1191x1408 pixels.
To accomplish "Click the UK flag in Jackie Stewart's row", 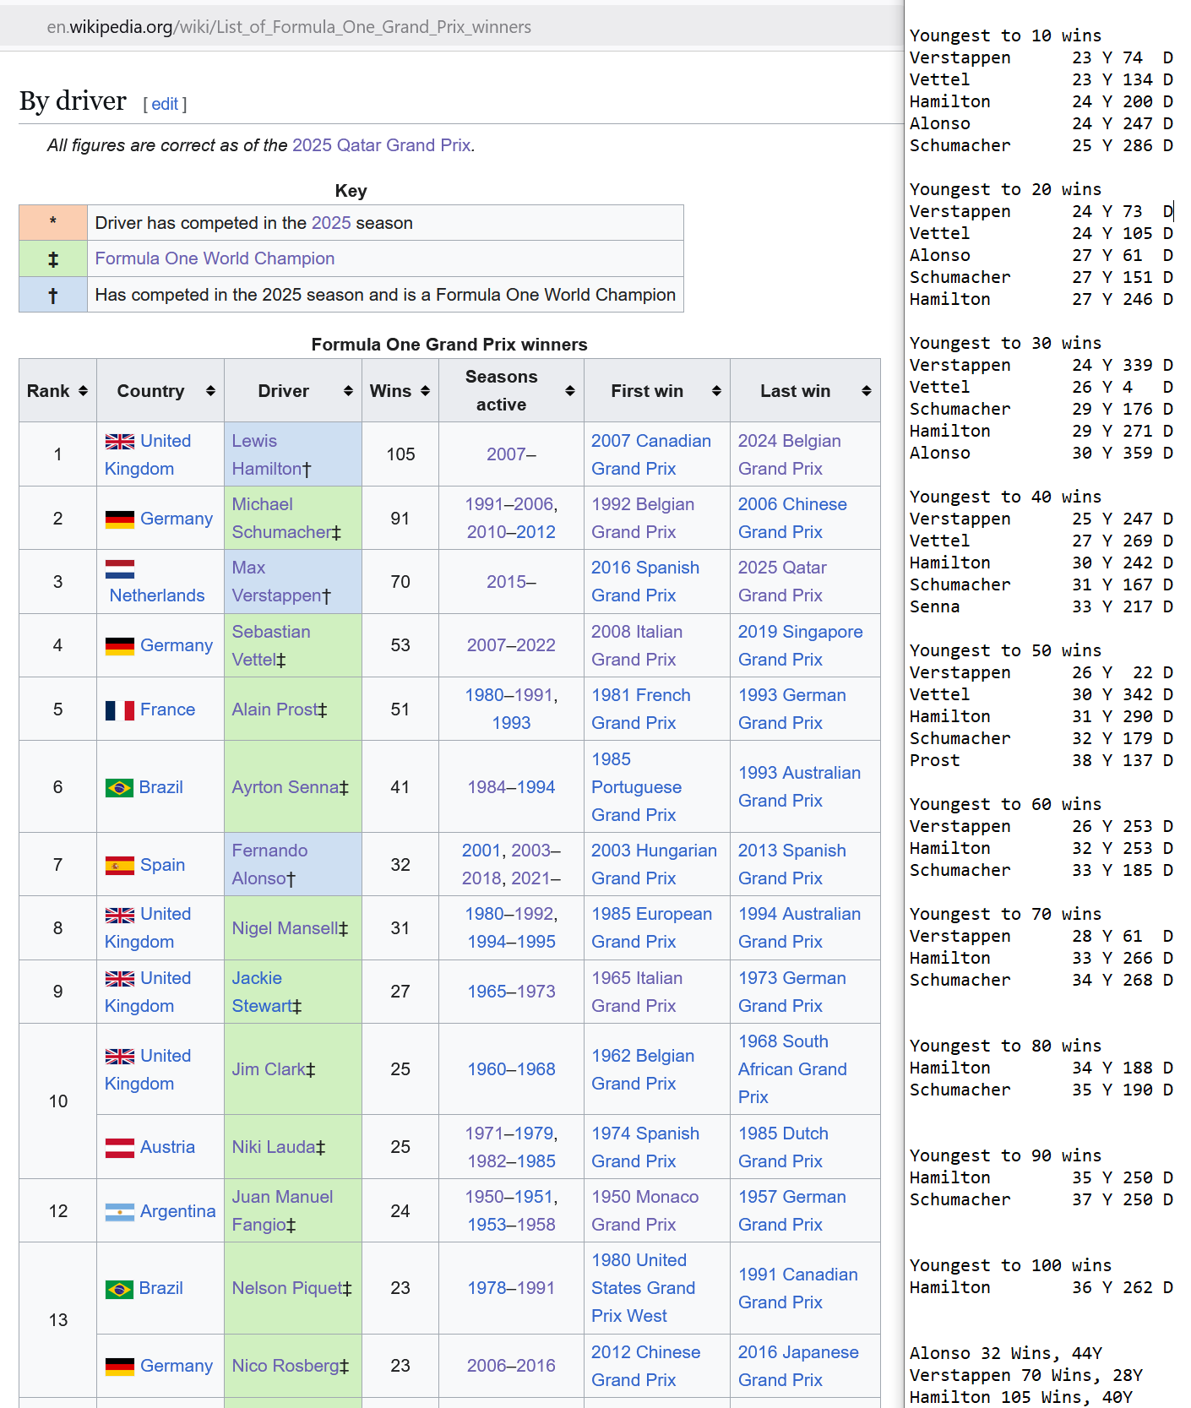I will 120,979.
